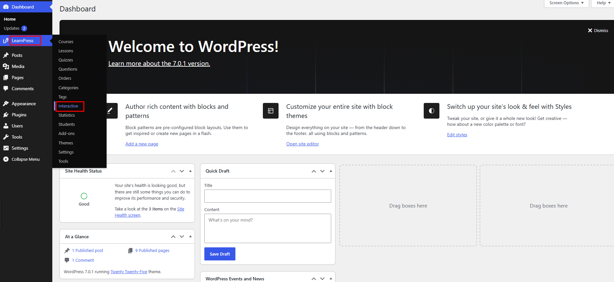This screenshot has height=282, width=614.
Task: Collapse the Site Health Status panel
Action: (x=190, y=171)
